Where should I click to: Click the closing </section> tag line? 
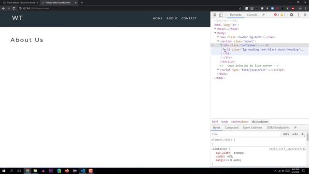227,61
